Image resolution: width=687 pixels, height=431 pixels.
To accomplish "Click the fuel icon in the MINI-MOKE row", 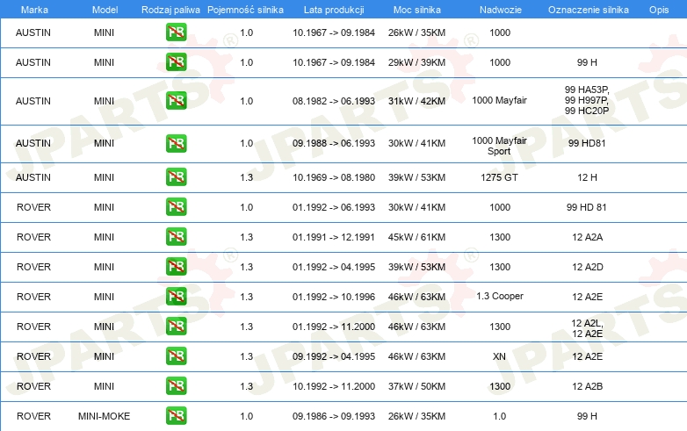I will click(x=176, y=416).
